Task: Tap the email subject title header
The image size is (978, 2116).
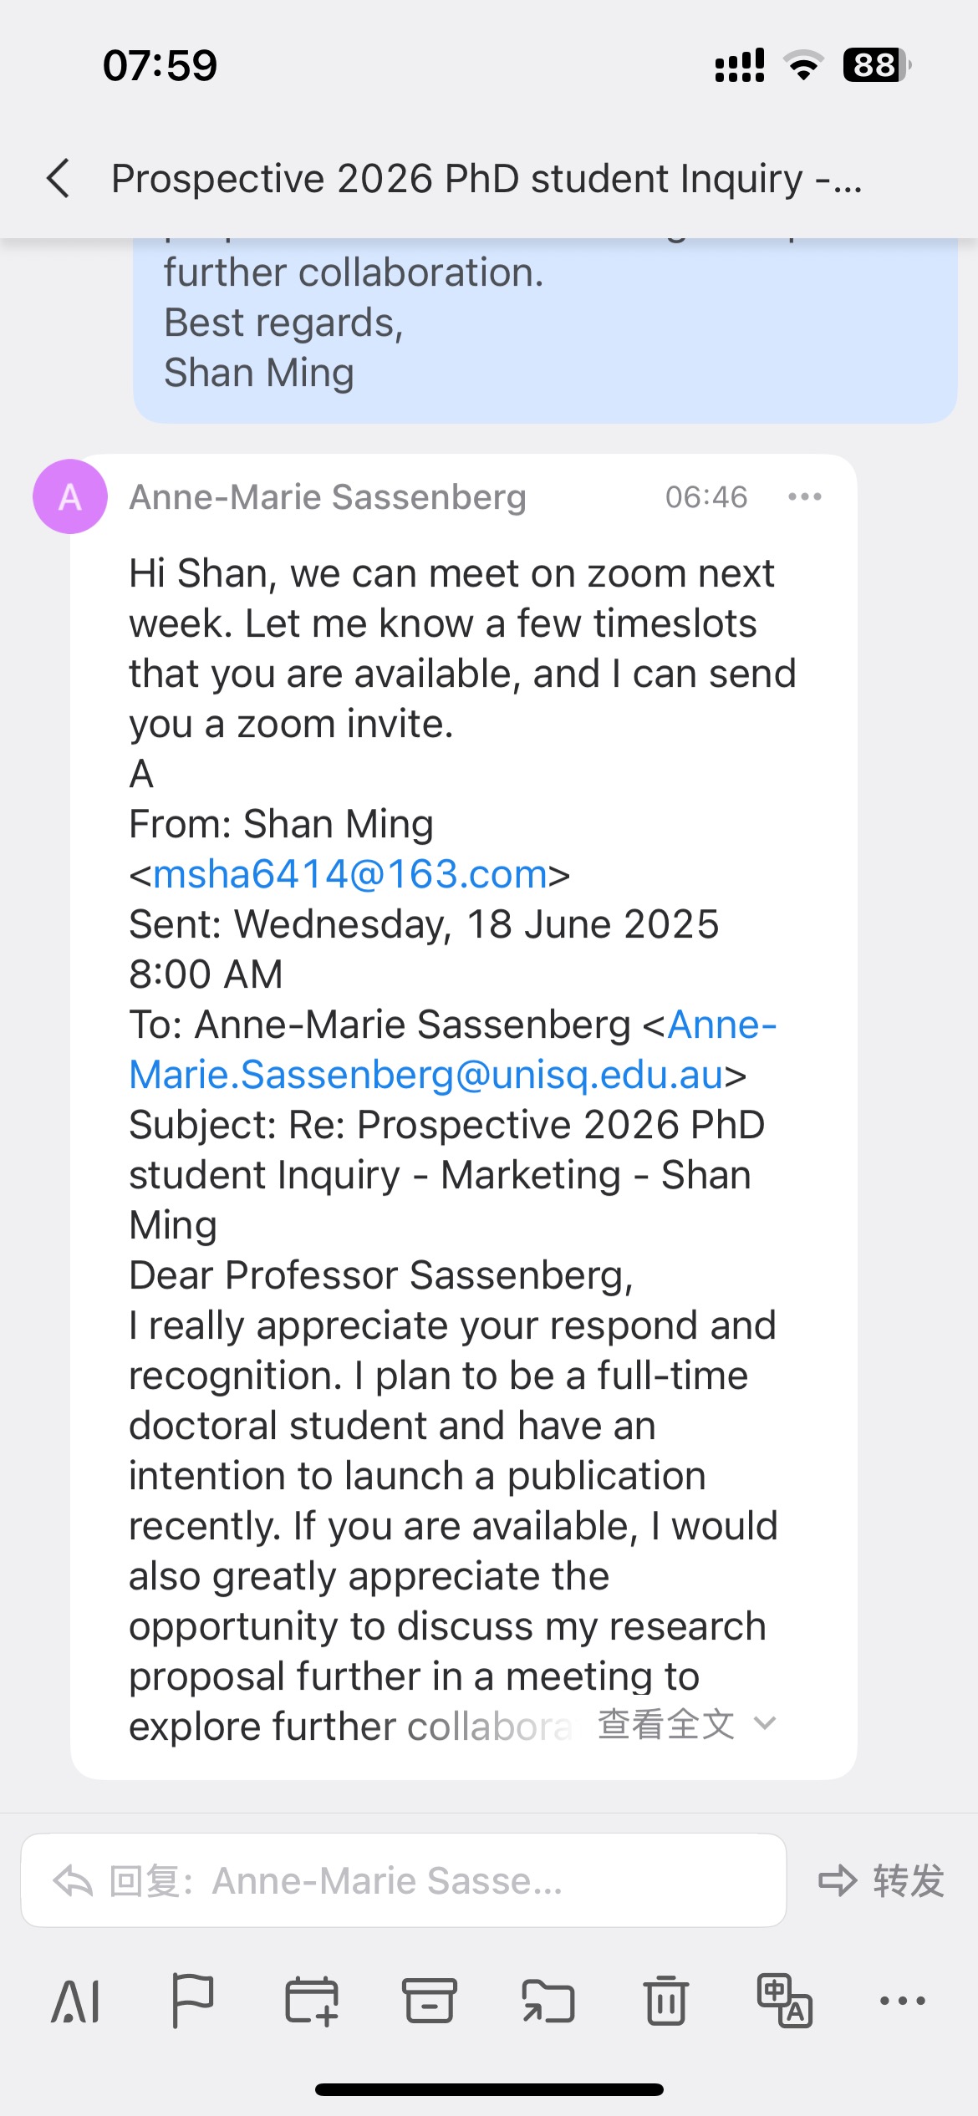Action: [x=486, y=179]
